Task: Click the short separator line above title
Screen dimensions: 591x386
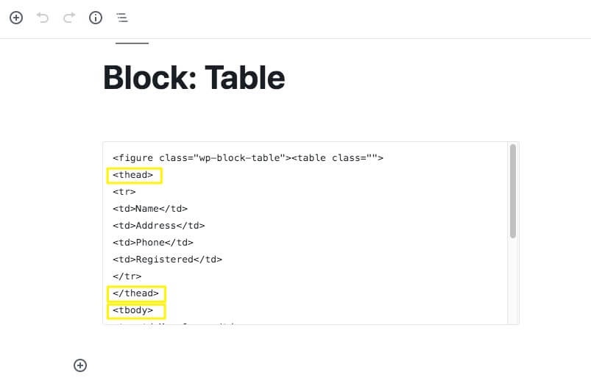Action: [x=132, y=43]
